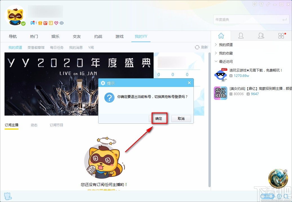Select the 动态 tab
Image resolution: width=292 pixels, height=202 pixels.
point(34,125)
